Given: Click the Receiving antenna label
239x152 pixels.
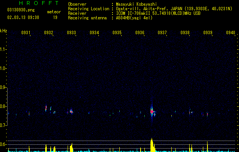Looking at the screenshot, I should click(x=87, y=18).
